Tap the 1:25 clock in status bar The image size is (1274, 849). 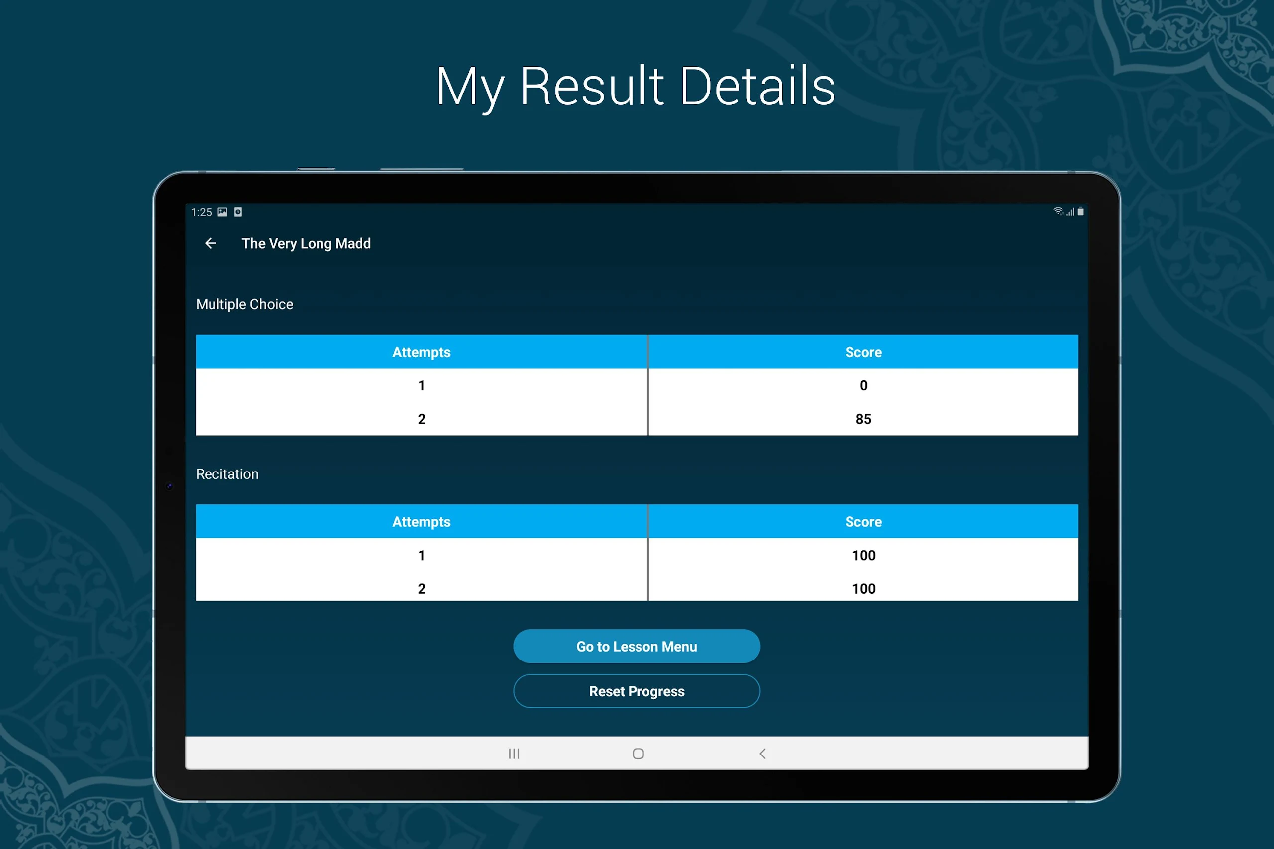[x=201, y=212]
